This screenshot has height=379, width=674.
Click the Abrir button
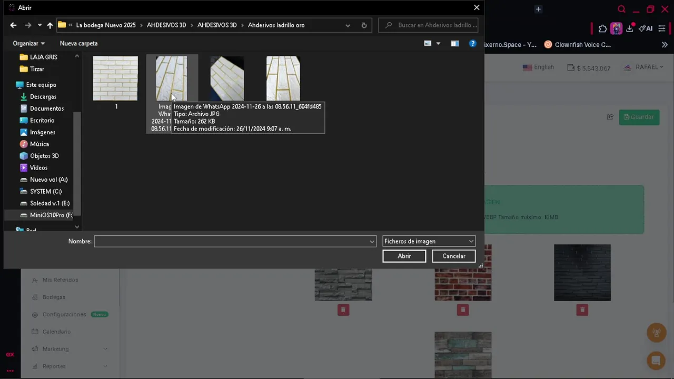pyautogui.click(x=404, y=256)
